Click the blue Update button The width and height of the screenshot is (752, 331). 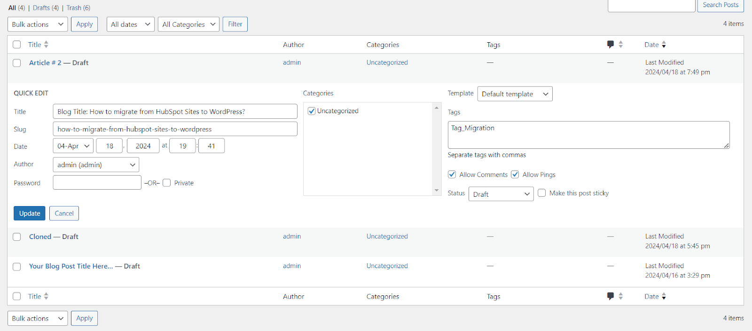point(30,213)
